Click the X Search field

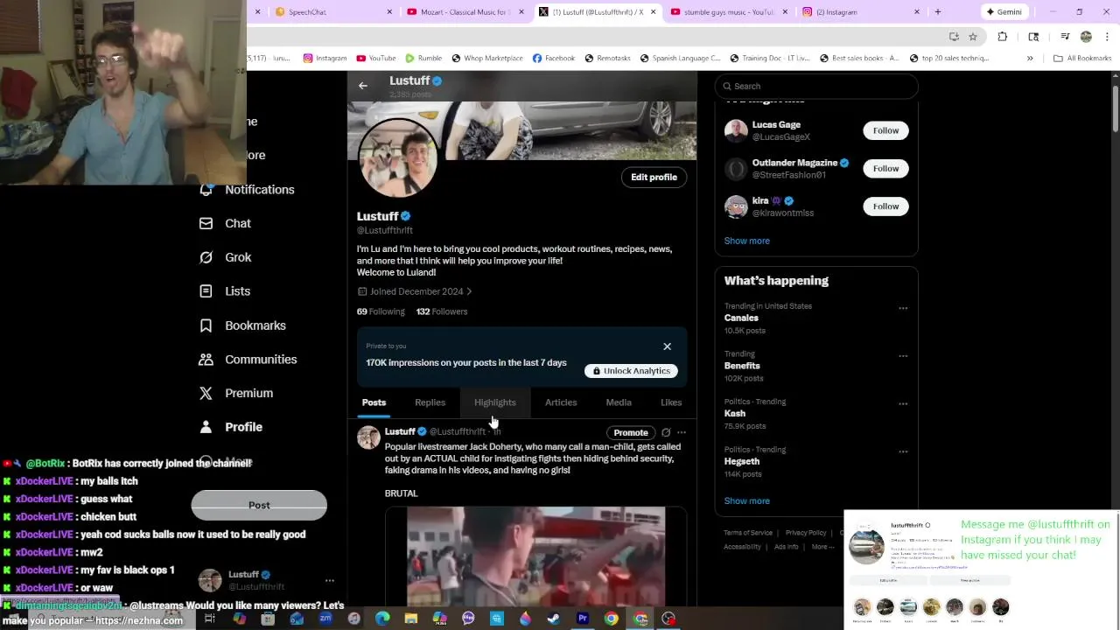pos(816,86)
